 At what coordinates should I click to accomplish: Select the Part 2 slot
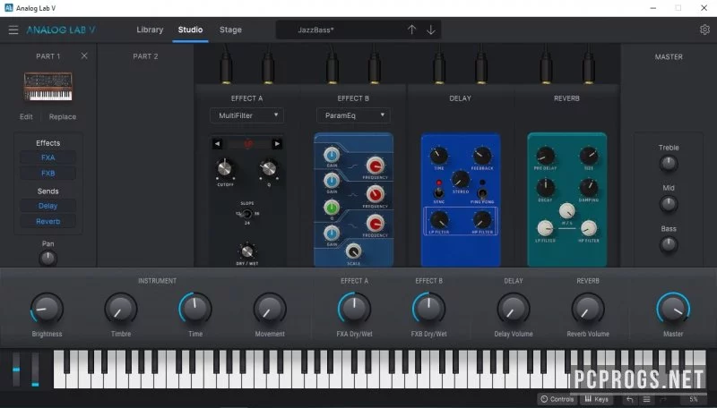pos(145,56)
